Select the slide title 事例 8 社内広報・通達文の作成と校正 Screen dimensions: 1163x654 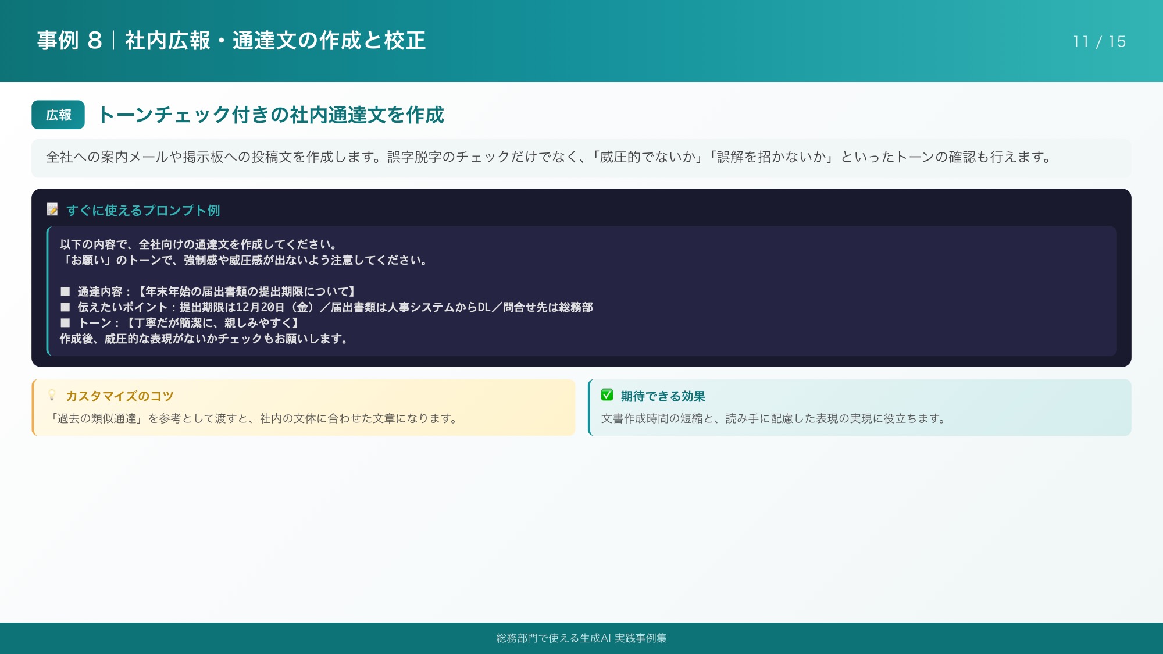(x=231, y=41)
